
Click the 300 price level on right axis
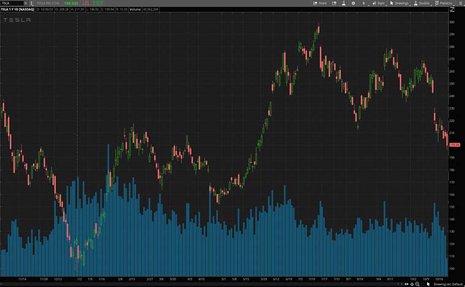click(452, 22)
